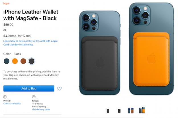View thumbnail with black and orange wallets
The height and width of the screenshot is (118, 178).
142,110
